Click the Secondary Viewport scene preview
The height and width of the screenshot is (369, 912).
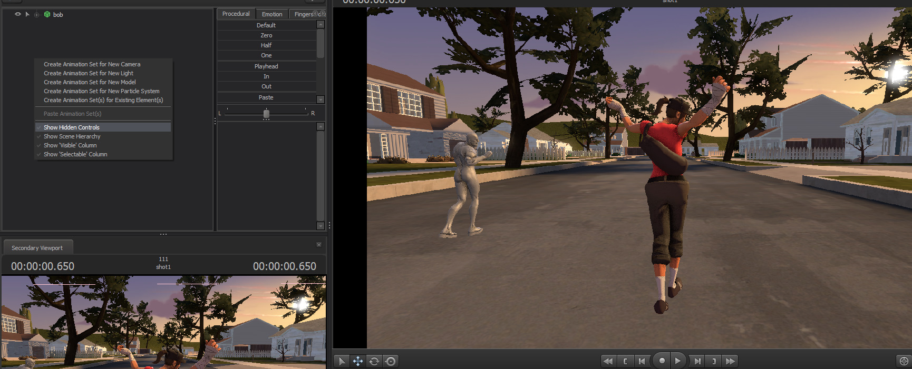[x=163, y=322]
